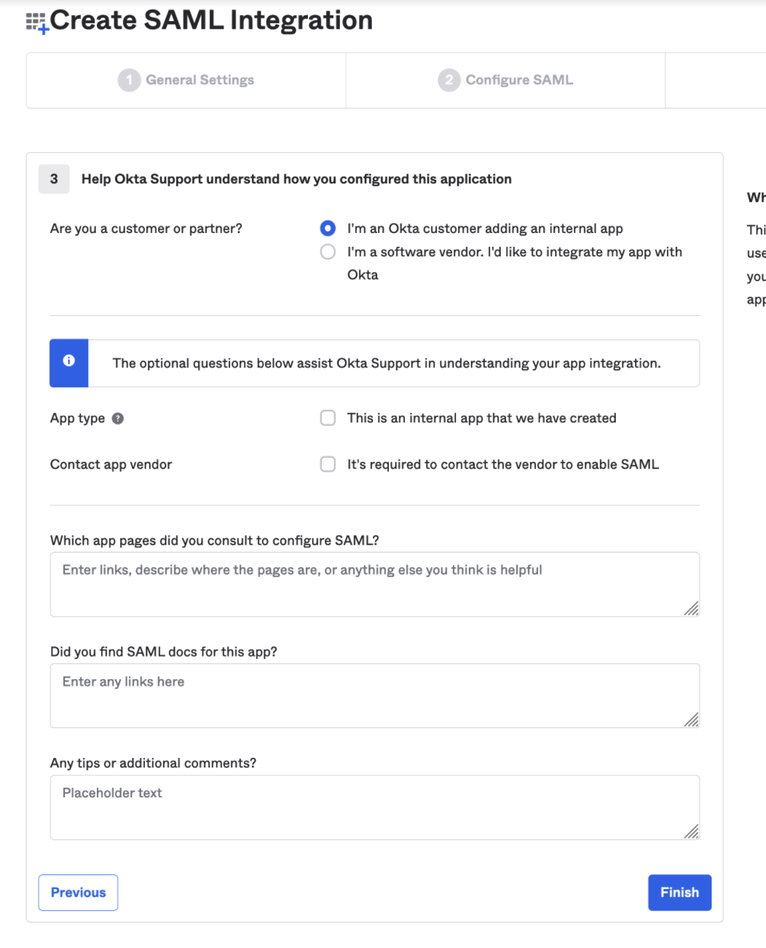Click the blue Finish button
Viewport: 766px width, 948px height.
(x=679, y=893)
